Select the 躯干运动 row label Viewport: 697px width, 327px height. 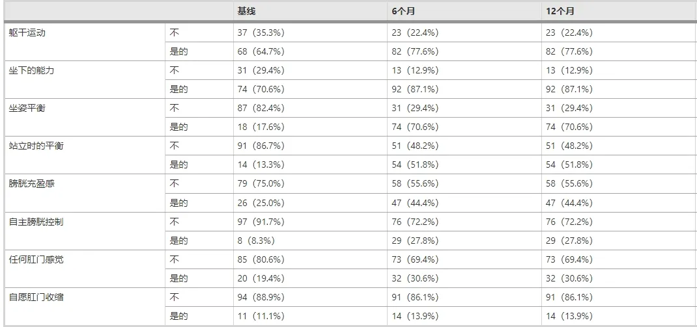point(27,33)
